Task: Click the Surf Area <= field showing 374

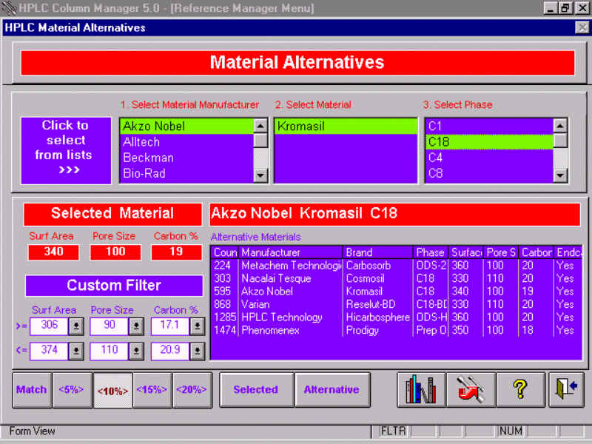Action: click(49, 351)
